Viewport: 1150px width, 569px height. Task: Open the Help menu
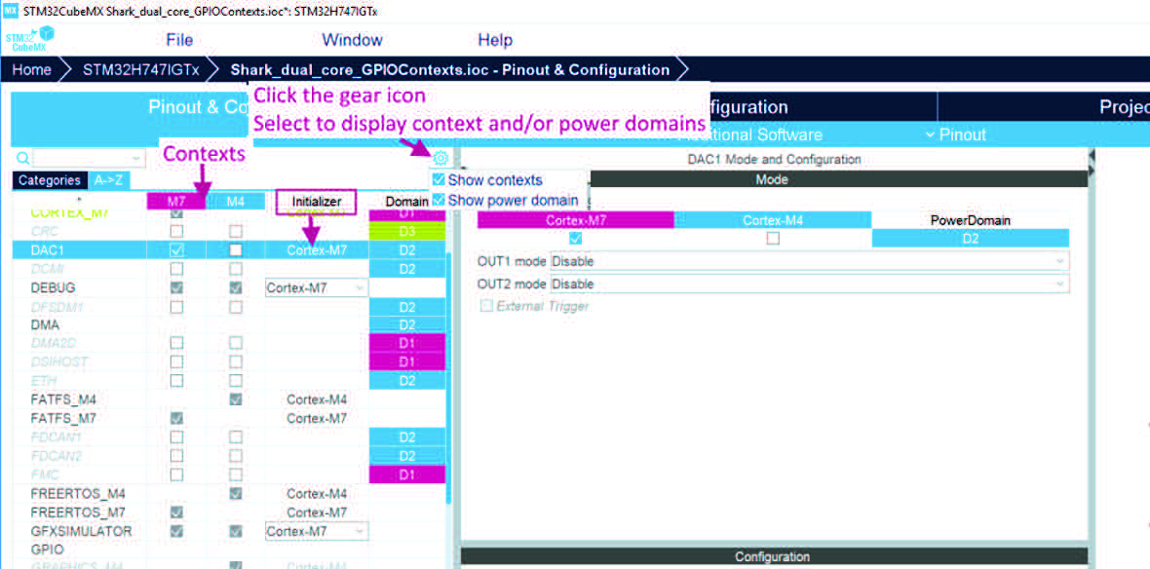pos(495,40)
